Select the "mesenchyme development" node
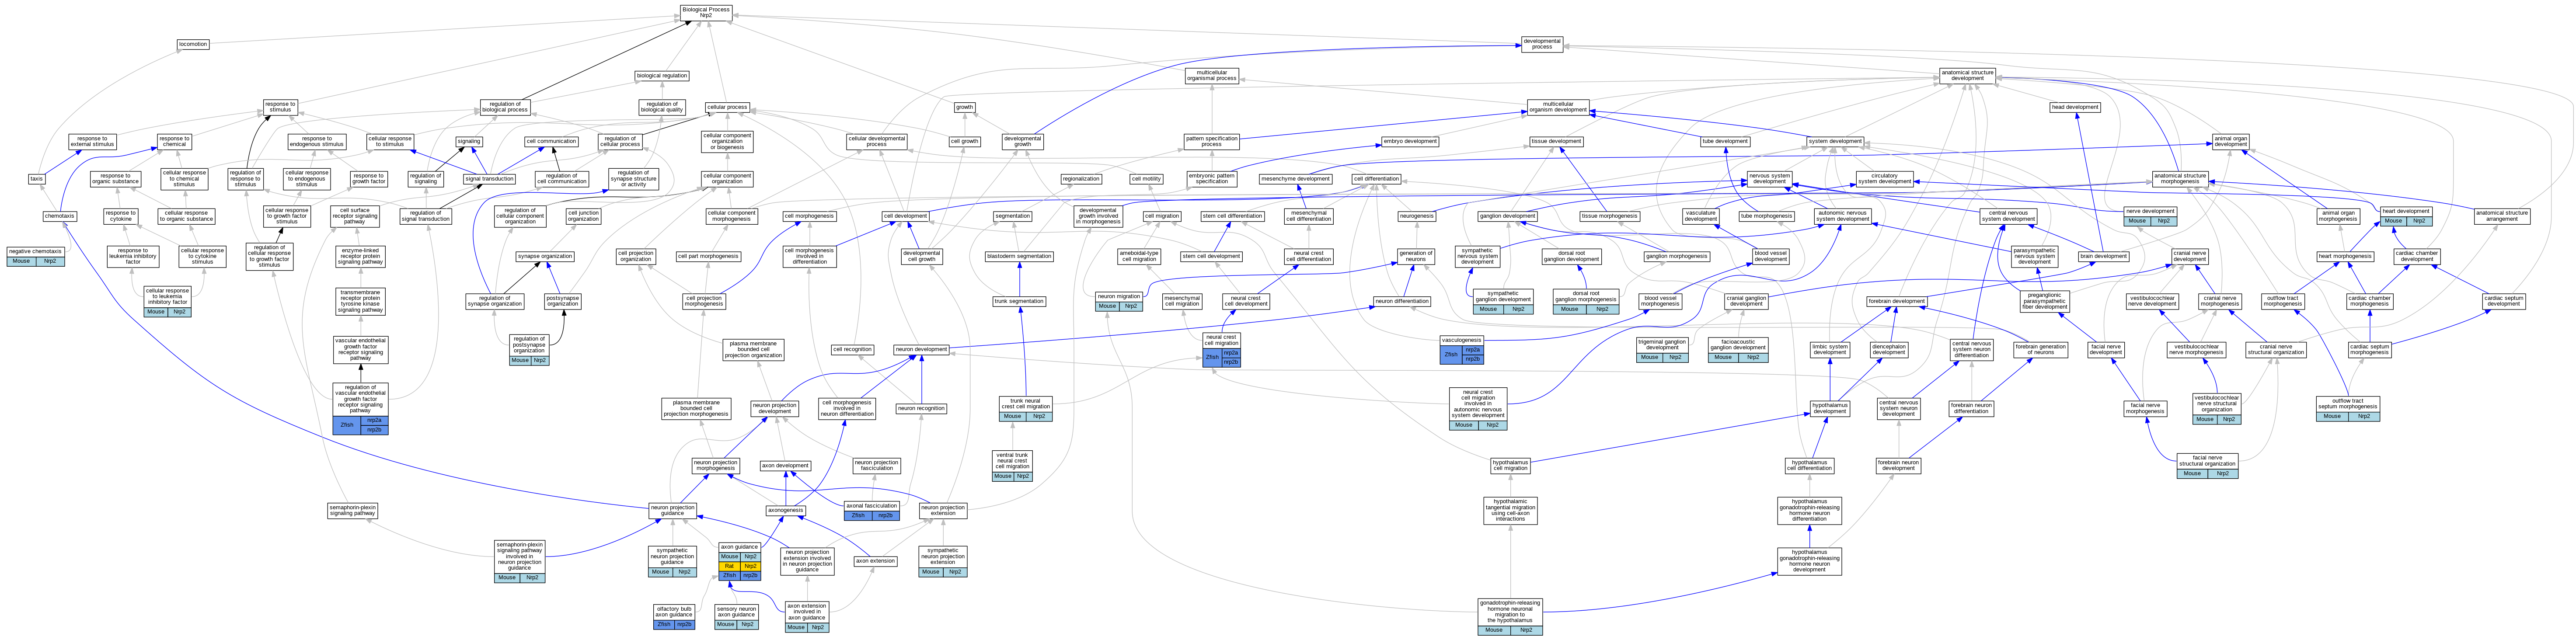2576x640 pixels. (x=1296, y=179)
